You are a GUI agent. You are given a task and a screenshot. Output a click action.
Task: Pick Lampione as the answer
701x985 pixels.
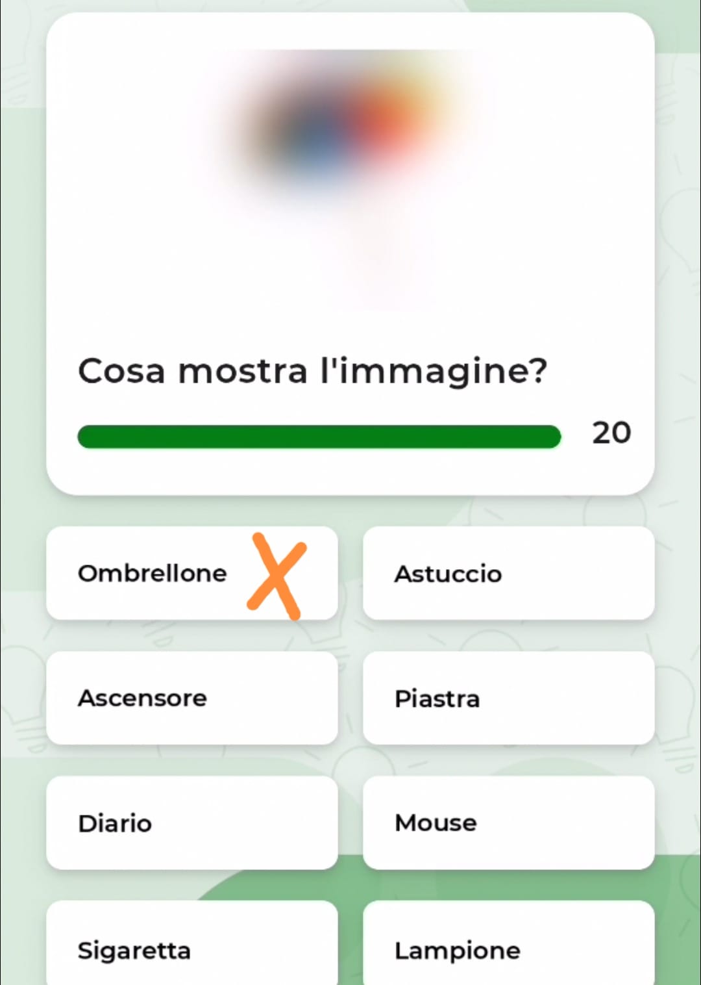[508, 943]
